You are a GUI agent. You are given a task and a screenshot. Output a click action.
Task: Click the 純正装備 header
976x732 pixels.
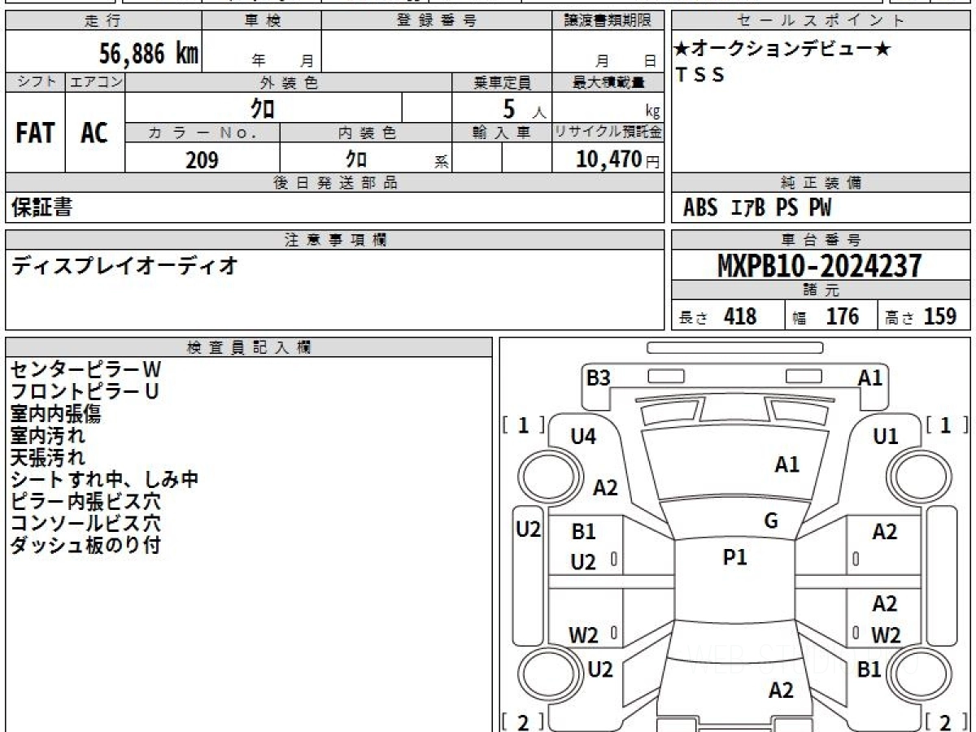point(821,183)
